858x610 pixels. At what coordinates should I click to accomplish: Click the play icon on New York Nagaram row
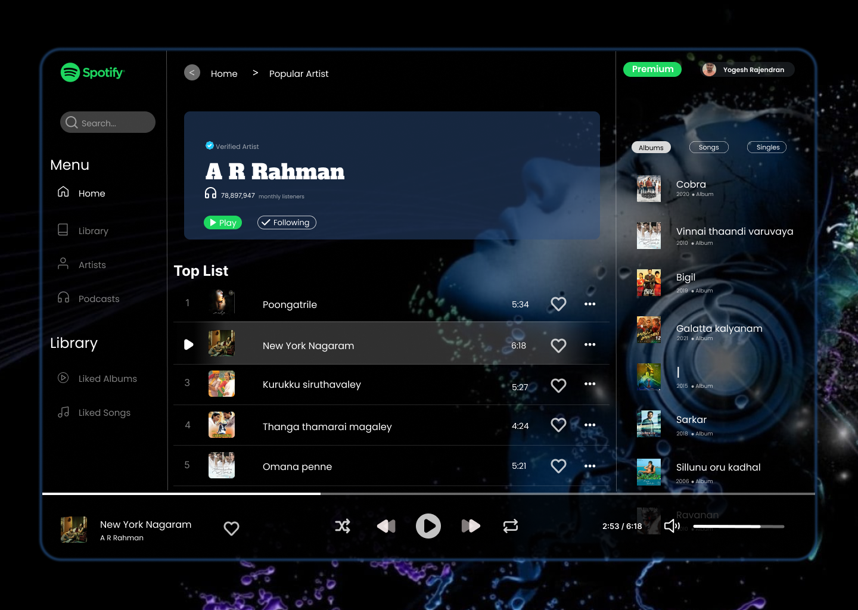(x=189, y=344)
